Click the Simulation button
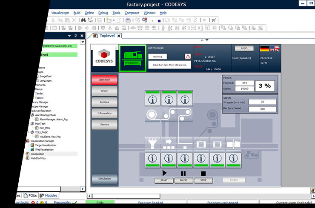The height and width of the screenshot is (208, 315). (x=104, y=179)
